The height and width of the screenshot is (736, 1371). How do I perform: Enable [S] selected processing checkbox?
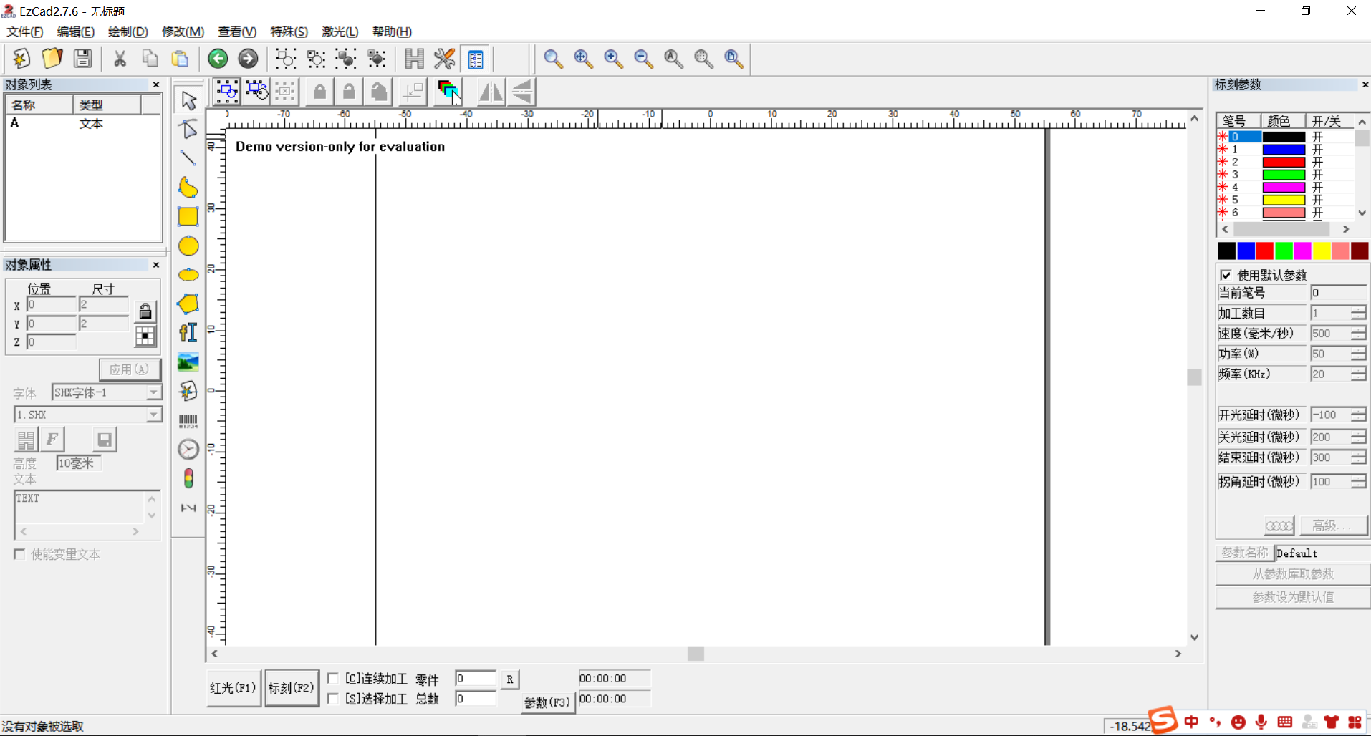tap(333, 698)
